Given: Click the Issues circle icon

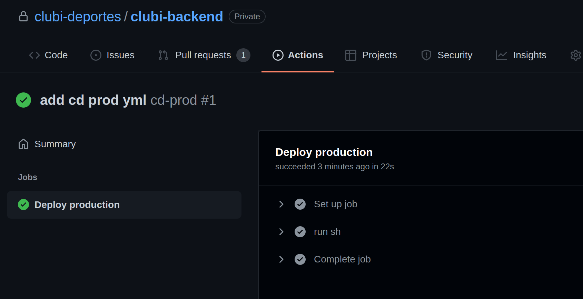Looking at the screenshot, I should coord(96,55).
